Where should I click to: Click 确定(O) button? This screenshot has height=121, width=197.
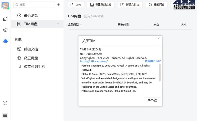[x=153, y=100]
